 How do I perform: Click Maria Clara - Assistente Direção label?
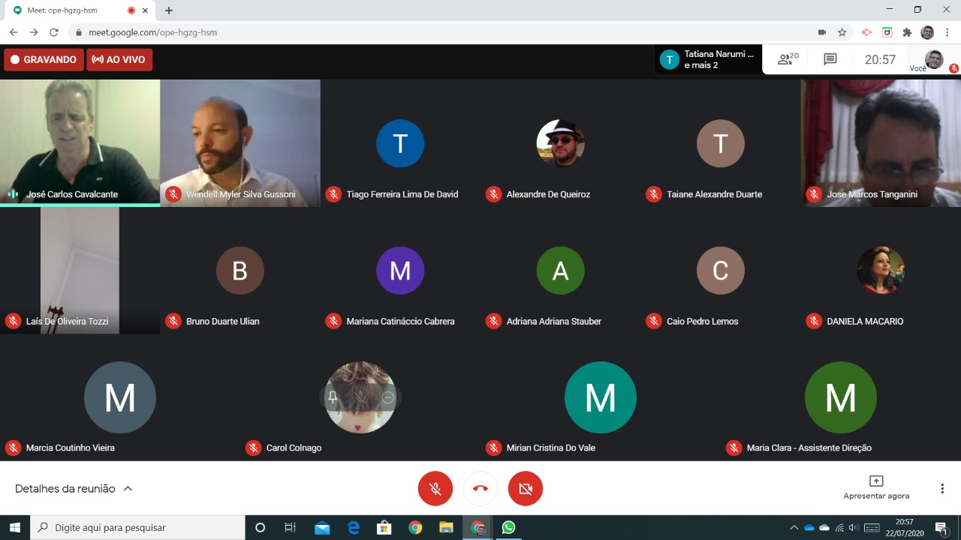tap(809, 448)
